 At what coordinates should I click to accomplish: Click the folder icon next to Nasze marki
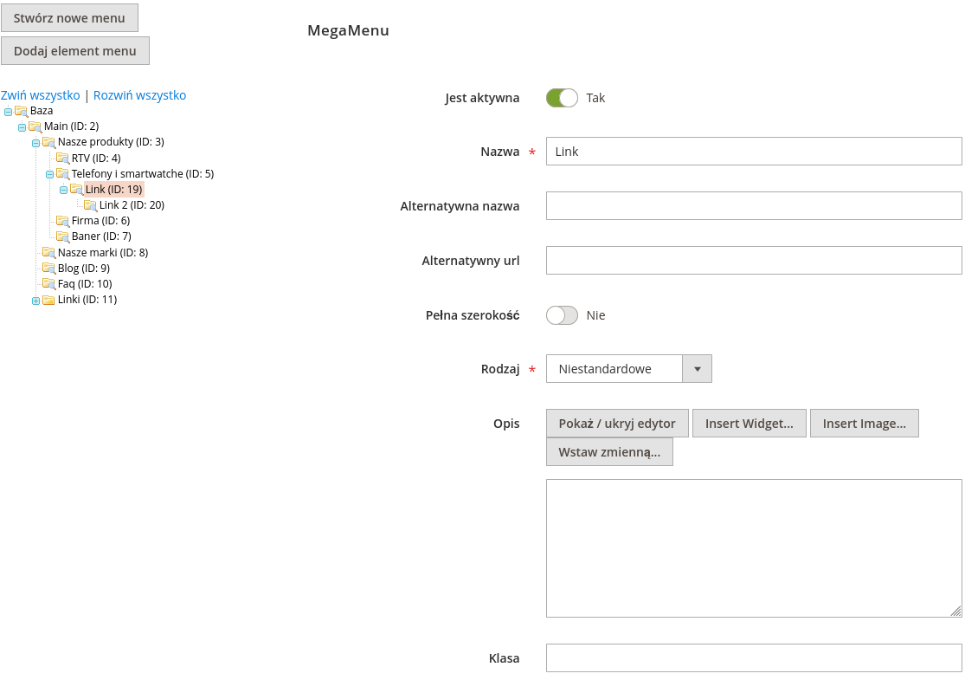(x=49, y=252)
